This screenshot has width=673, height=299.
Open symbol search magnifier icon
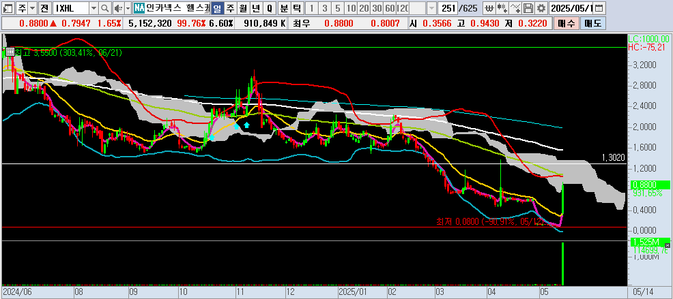click(x=104, y=7)
